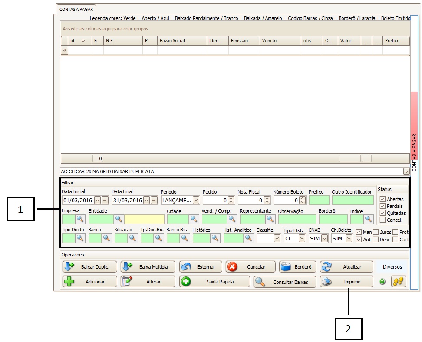Open the CNAB dropdown list
The width and height of the screenshot is (422, 342).
[324, 238]
